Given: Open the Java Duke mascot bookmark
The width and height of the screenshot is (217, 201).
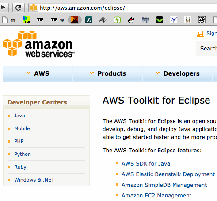Looking at the screenshot, I should pyautogui.click(x=131, y=20).
